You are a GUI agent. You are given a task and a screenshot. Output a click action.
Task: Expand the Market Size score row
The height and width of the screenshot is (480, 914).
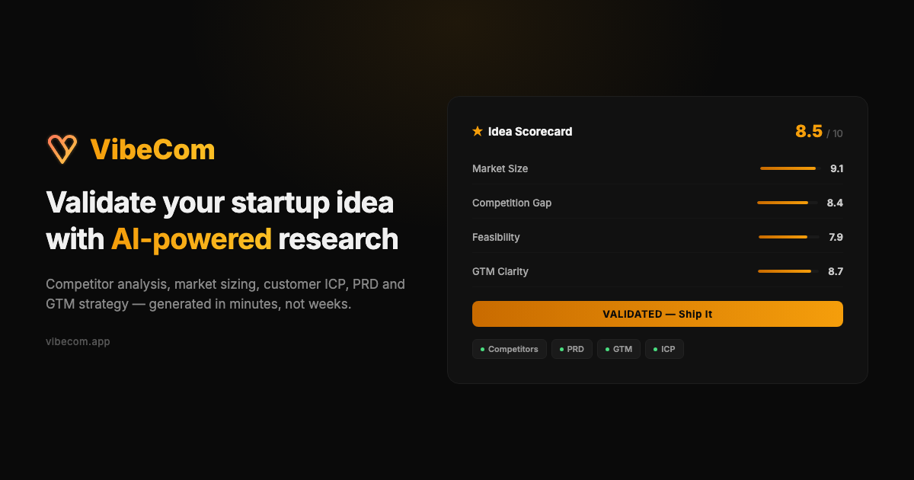(x=657, y=168)
